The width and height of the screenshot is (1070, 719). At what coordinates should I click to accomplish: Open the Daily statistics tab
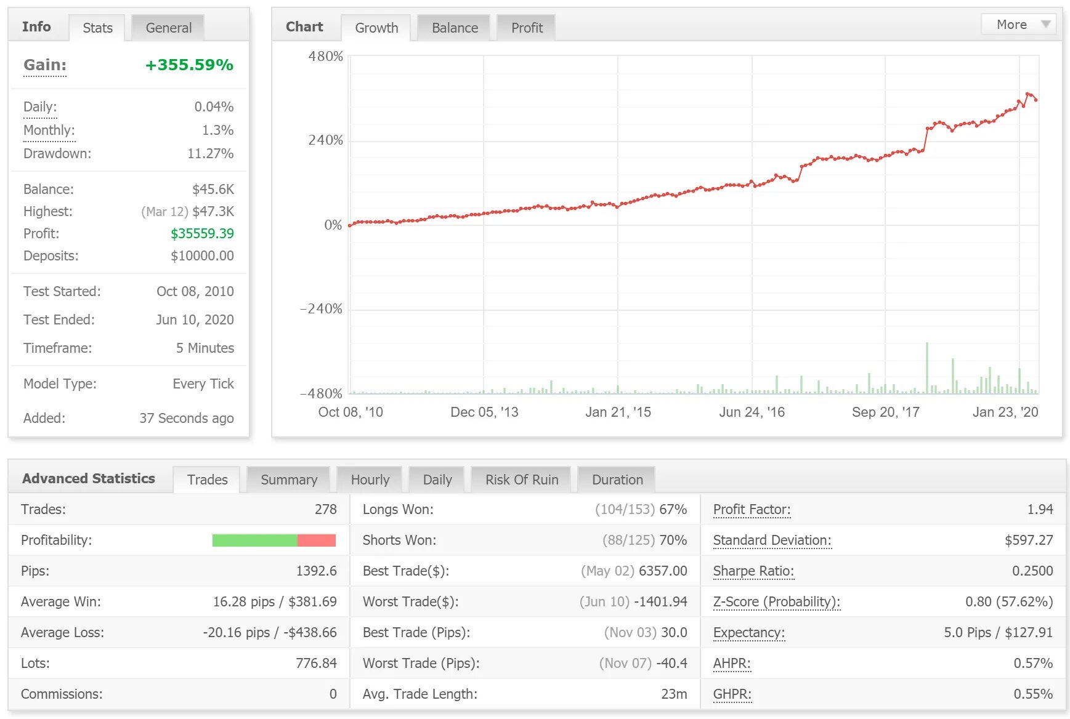(437, 480)
